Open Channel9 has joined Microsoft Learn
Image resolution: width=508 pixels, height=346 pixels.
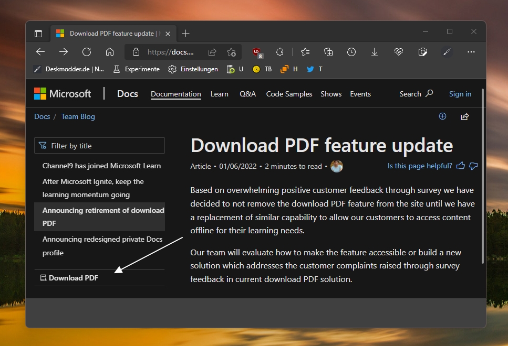click(x=101, y=166)
